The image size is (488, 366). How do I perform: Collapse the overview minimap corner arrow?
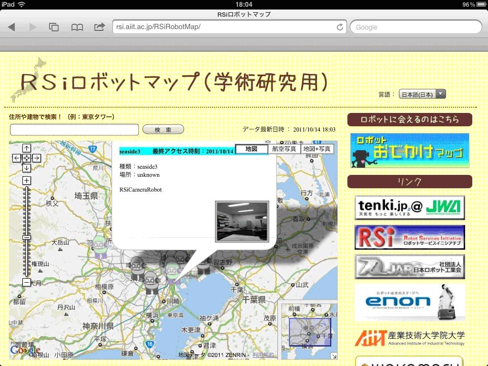coord(334,356)
